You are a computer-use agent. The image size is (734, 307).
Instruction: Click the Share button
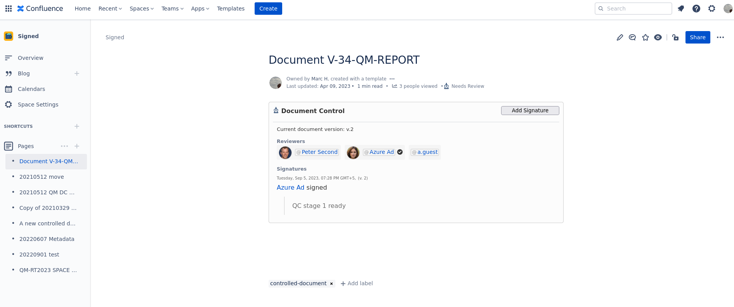[698, 37]
